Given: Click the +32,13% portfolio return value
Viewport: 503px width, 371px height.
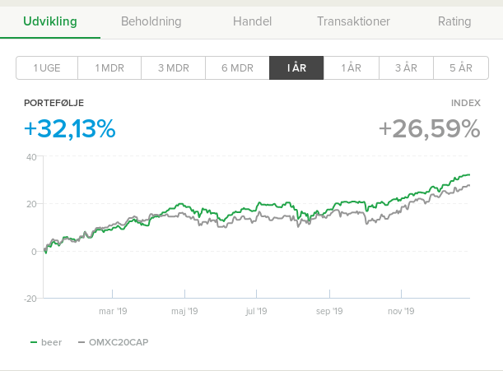Looking at the screenshot, I should [x=70, y=129].
